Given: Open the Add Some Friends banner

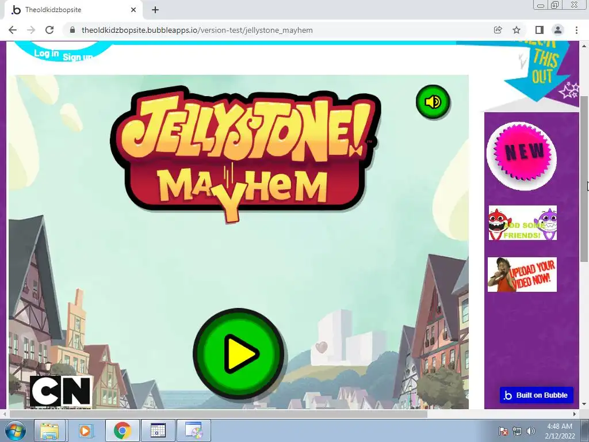Looking at the screenshot, I should [522, 223].
